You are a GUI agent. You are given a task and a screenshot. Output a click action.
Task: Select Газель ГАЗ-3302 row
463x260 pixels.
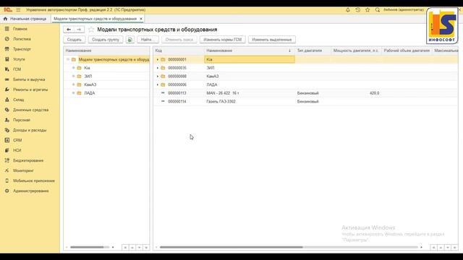[x=305, y=101]
